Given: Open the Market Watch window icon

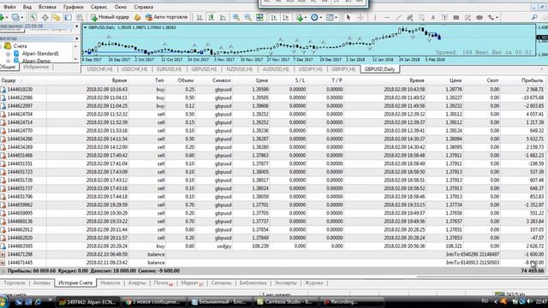Looking at the screenshot, I should coord(33,17).
